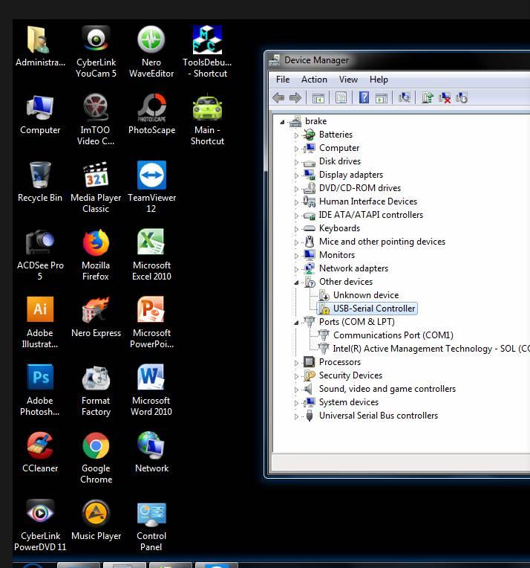Select ImTOO Video C... desktop icon
The image size is (530, 568).
[96, 120]
